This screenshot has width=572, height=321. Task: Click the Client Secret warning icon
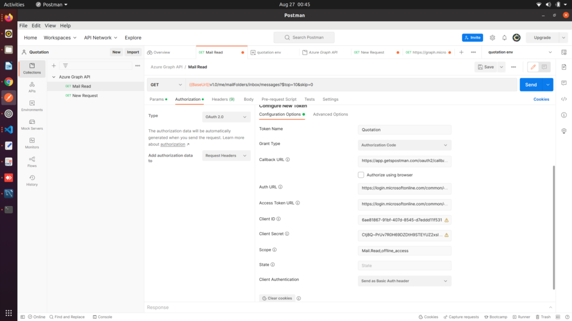point(446,235)
